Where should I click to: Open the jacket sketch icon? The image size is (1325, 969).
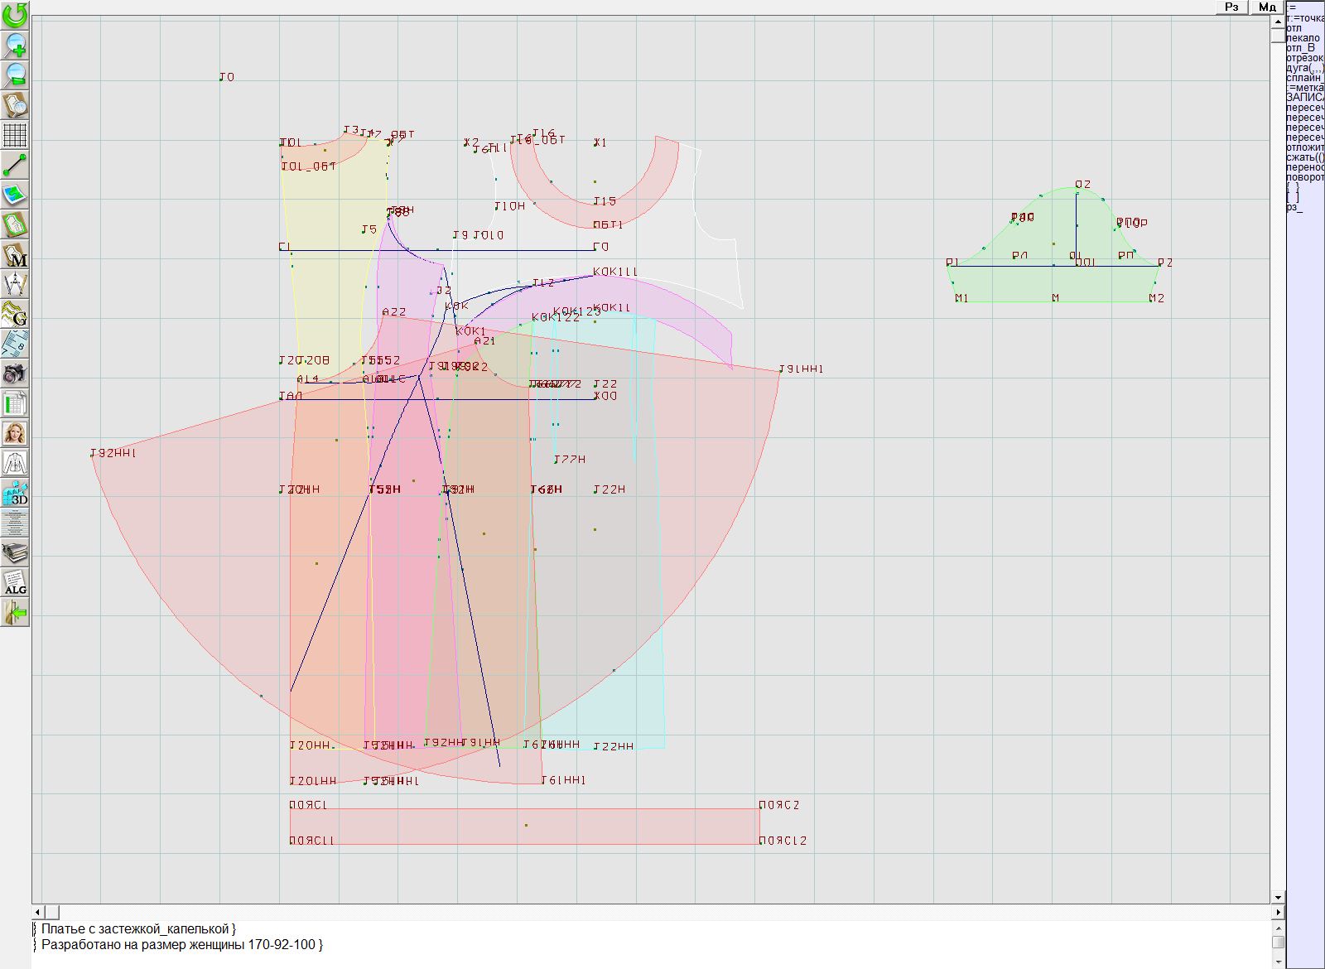tap(15, 463)
